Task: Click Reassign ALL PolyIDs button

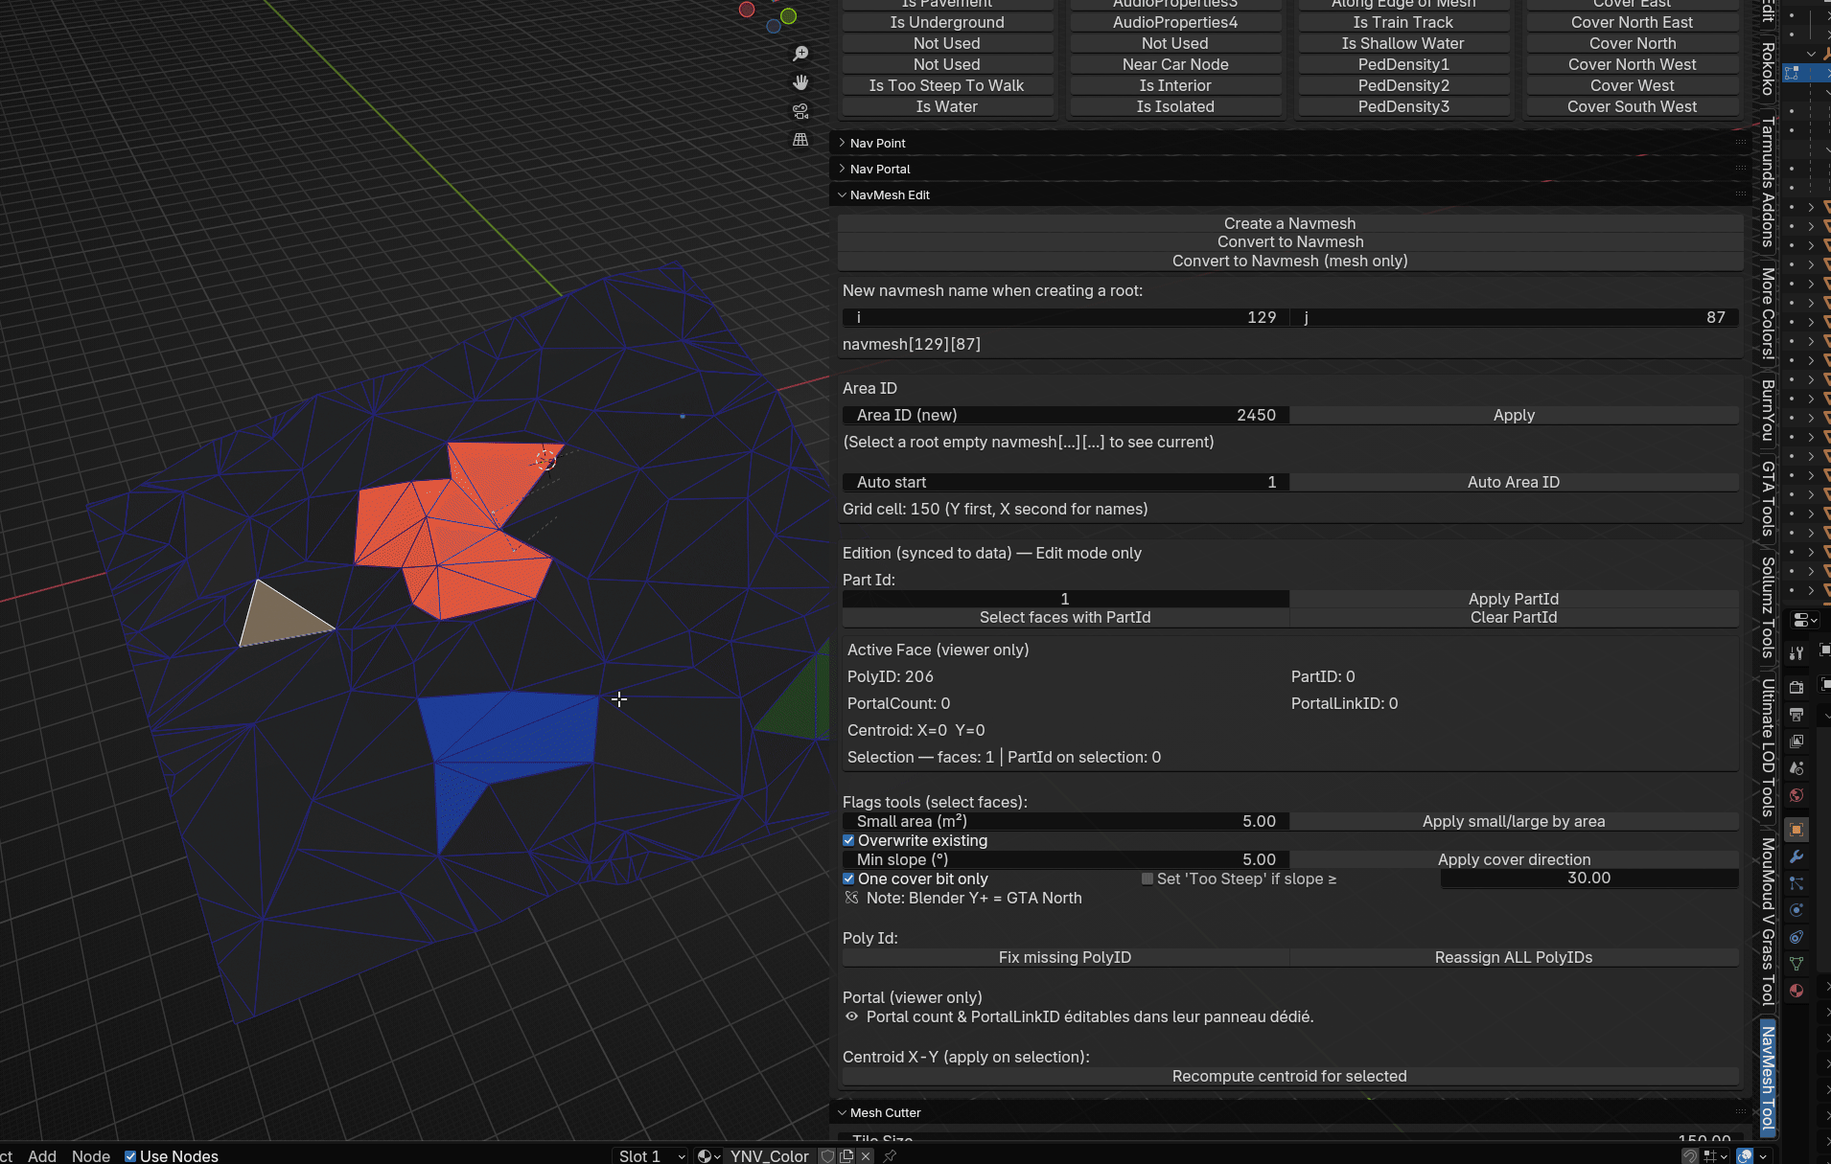Action: [x=1513, y=957]
